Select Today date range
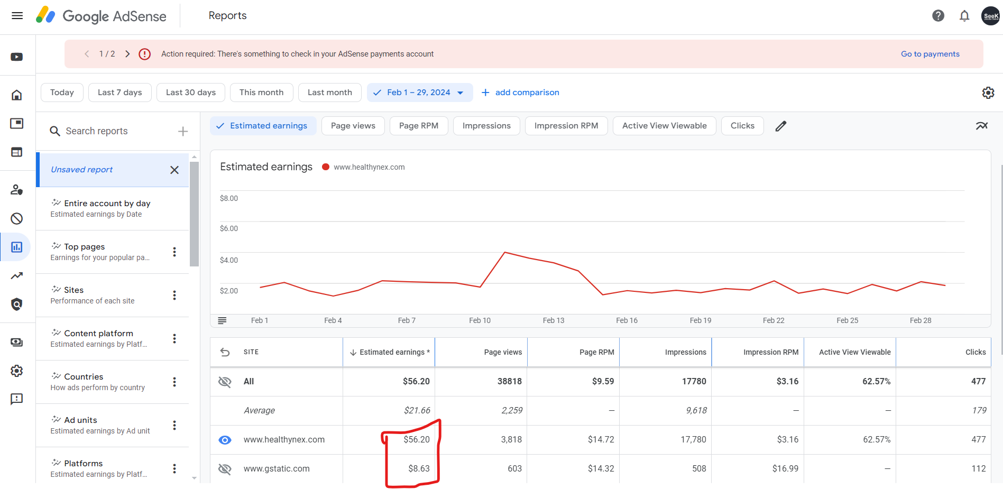This screenshot has height=489, width=1003. click(62, 93)
